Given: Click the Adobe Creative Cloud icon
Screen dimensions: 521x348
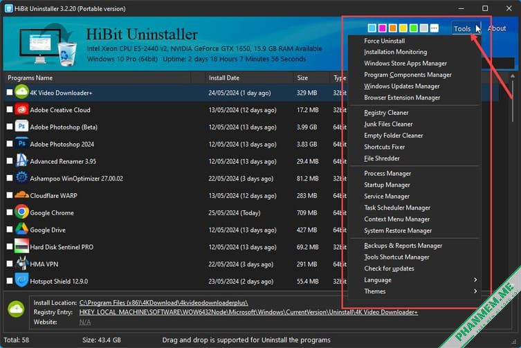Looking at the screenshot, I should pyautogui.click(x=21, y=110).
